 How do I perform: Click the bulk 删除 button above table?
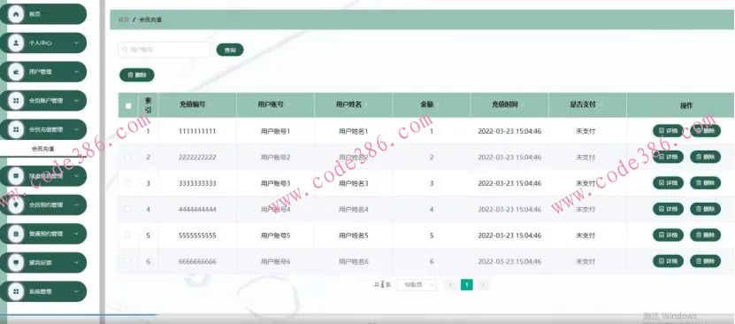click(137, 74)
